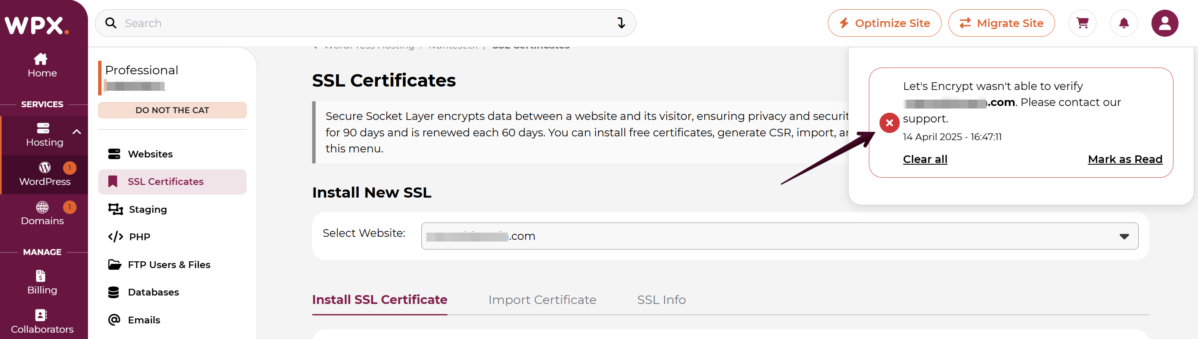Viewport: 1198px width, 339px height.
Task: Click the Migrate Site button
Action: [x=1001, y=23]
